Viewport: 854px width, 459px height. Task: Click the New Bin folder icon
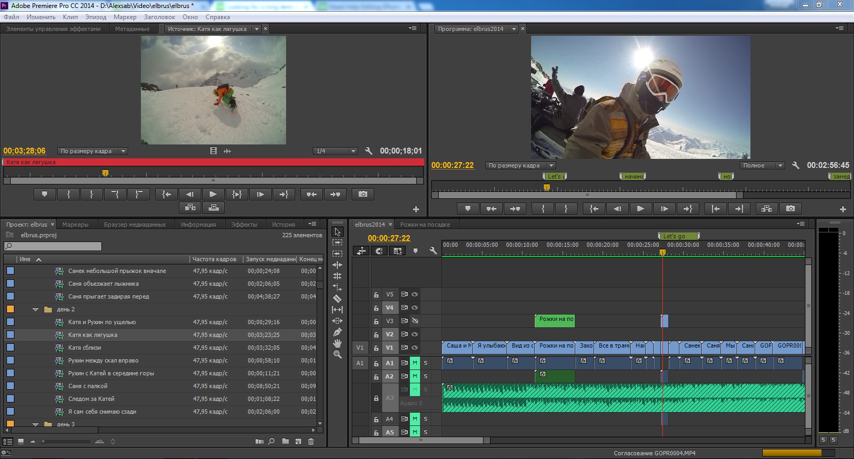pyautogui.click(x=286, y=441)
